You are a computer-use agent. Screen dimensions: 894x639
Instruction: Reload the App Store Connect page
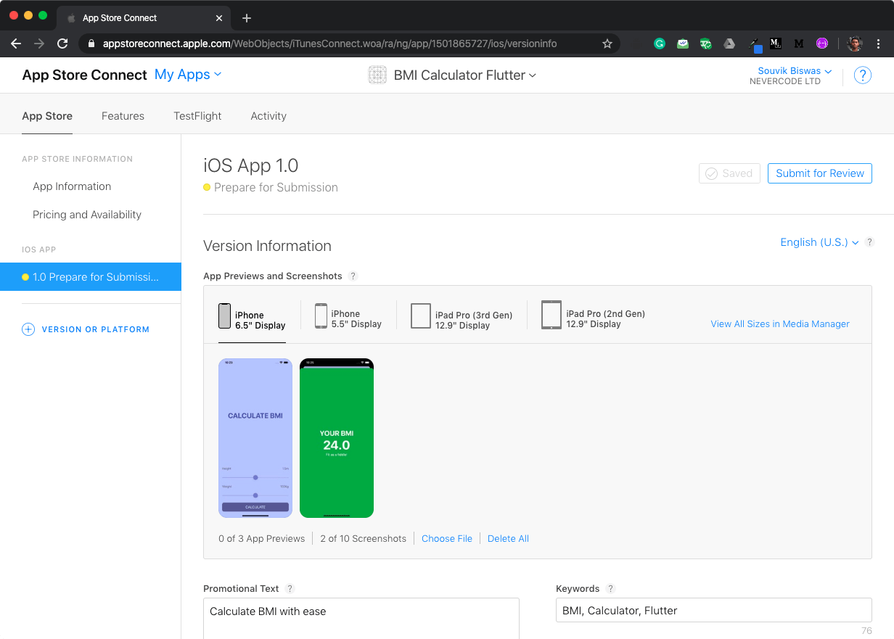[62, 44]
